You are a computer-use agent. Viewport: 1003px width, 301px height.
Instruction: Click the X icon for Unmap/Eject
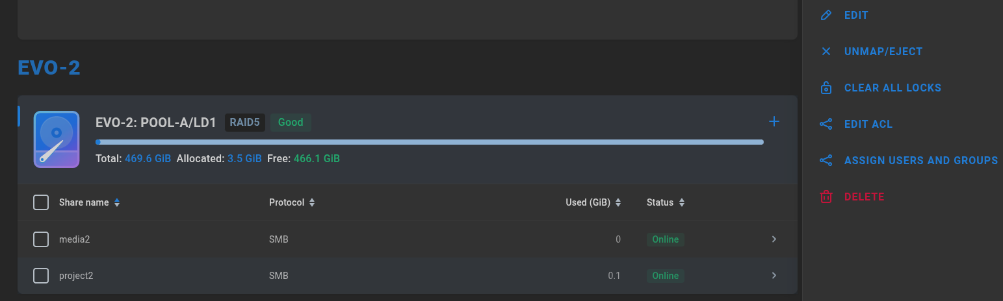[x=826, y=51]
